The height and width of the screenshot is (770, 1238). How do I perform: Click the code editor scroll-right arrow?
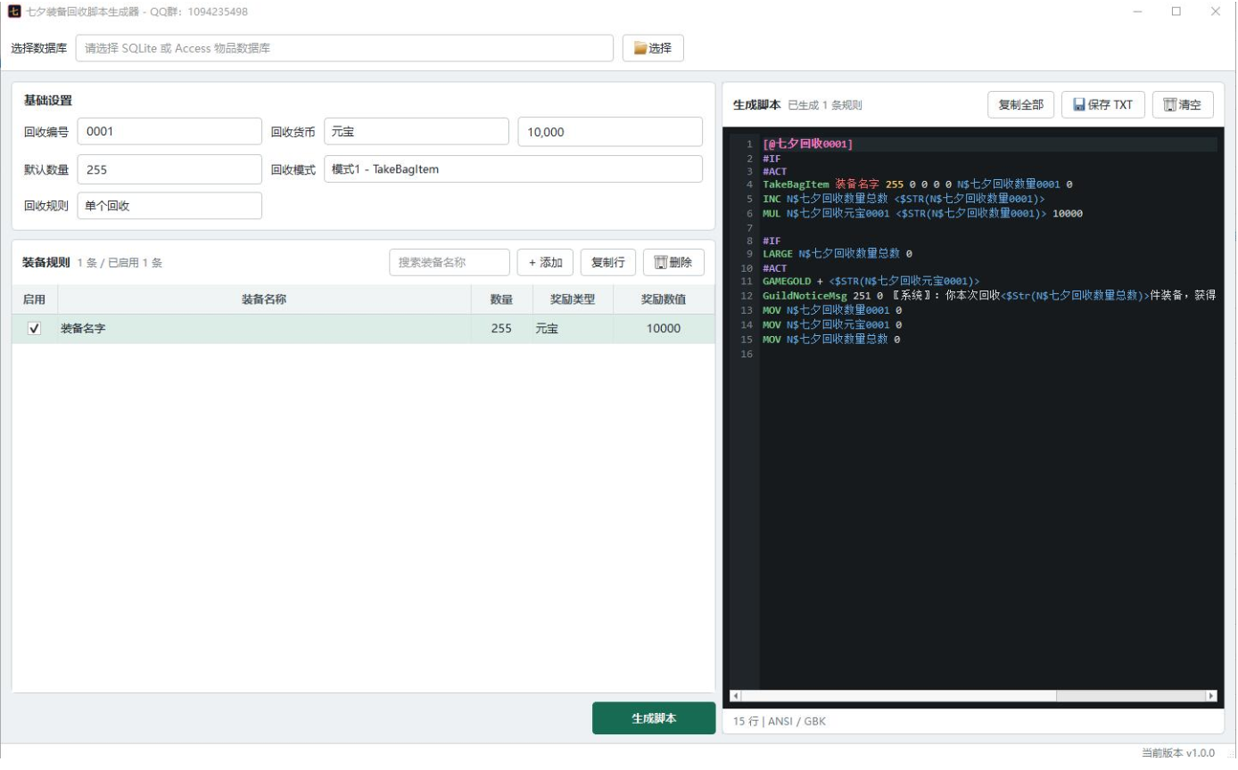[x=1211, y=695]
